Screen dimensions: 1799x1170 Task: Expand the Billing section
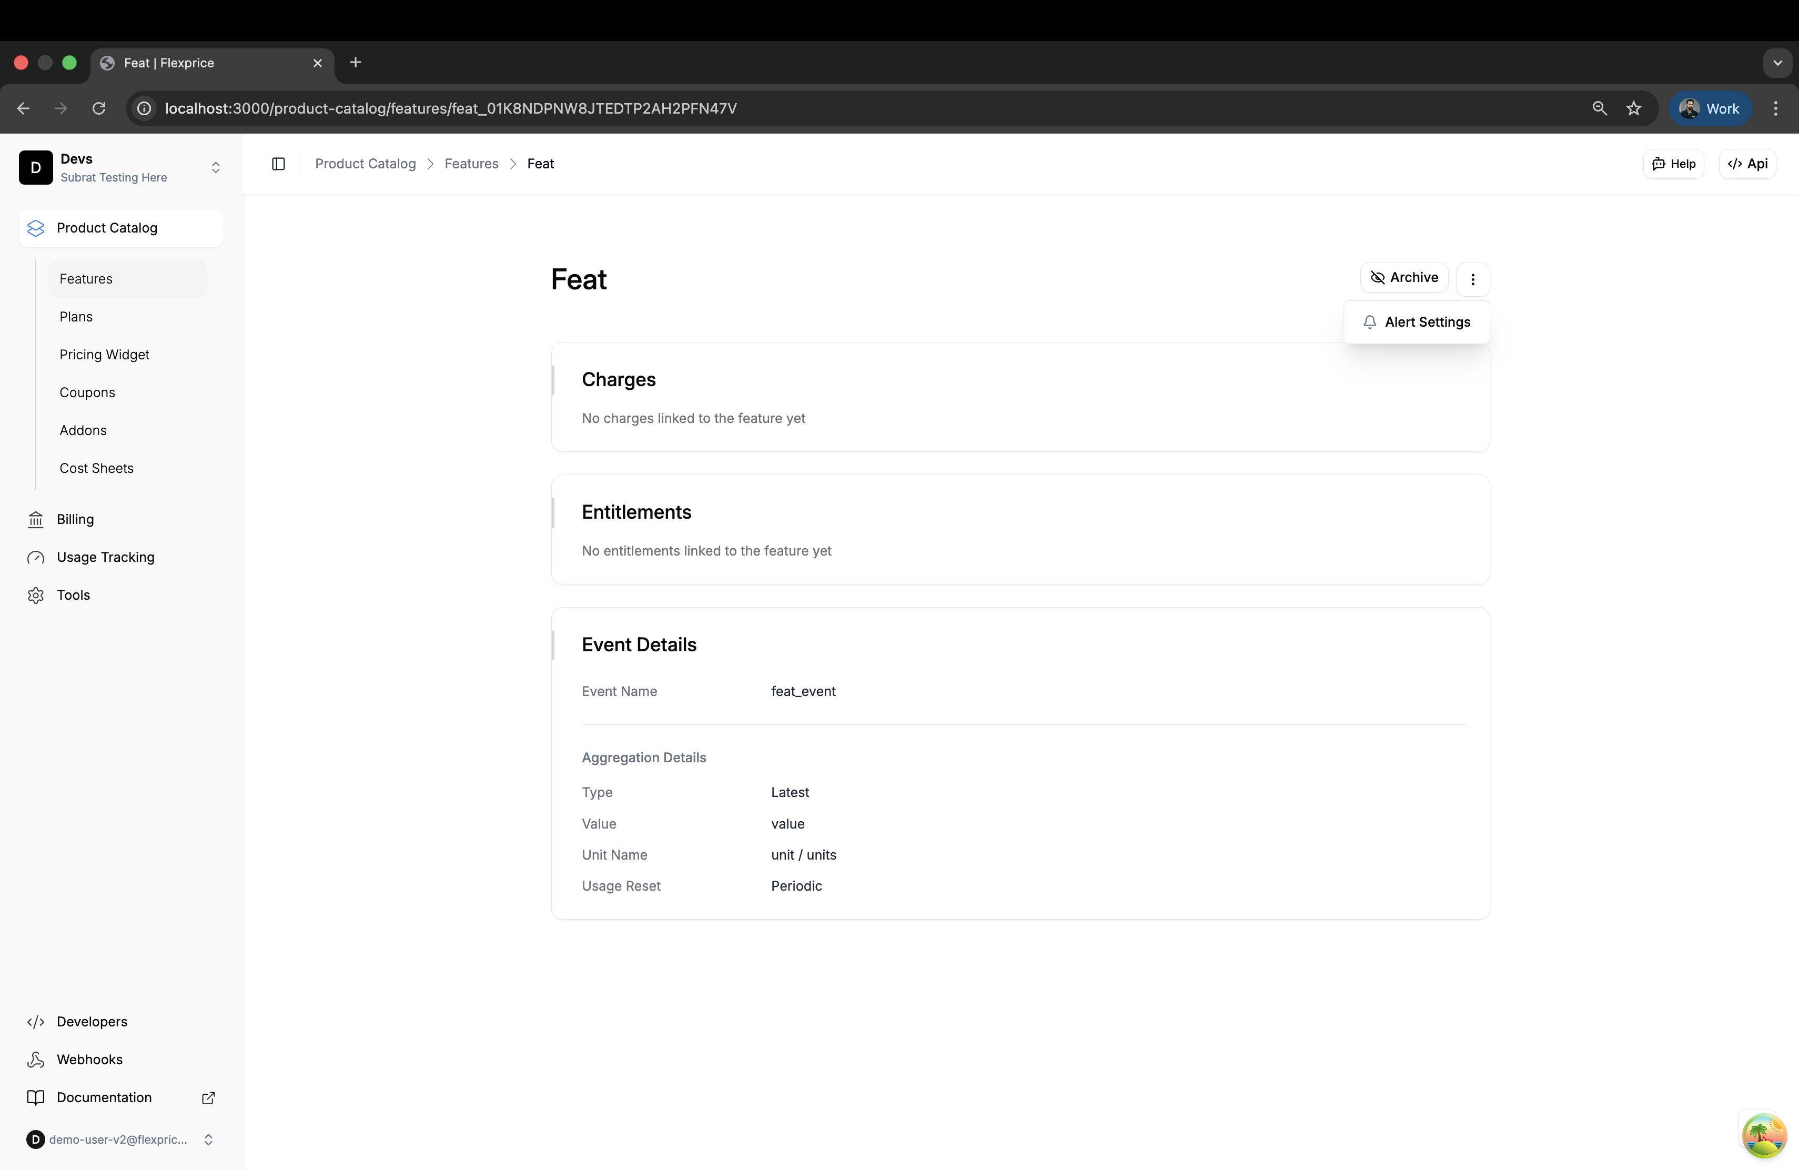coord(121,519)
